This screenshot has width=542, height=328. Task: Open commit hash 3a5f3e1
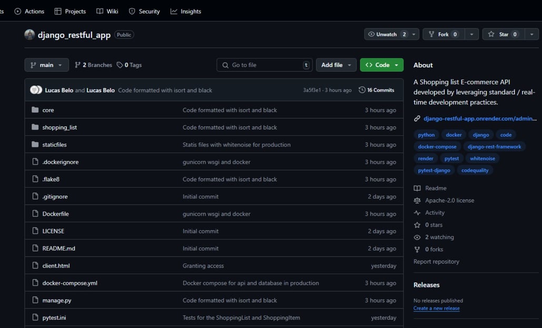click(x=312, y=90)
